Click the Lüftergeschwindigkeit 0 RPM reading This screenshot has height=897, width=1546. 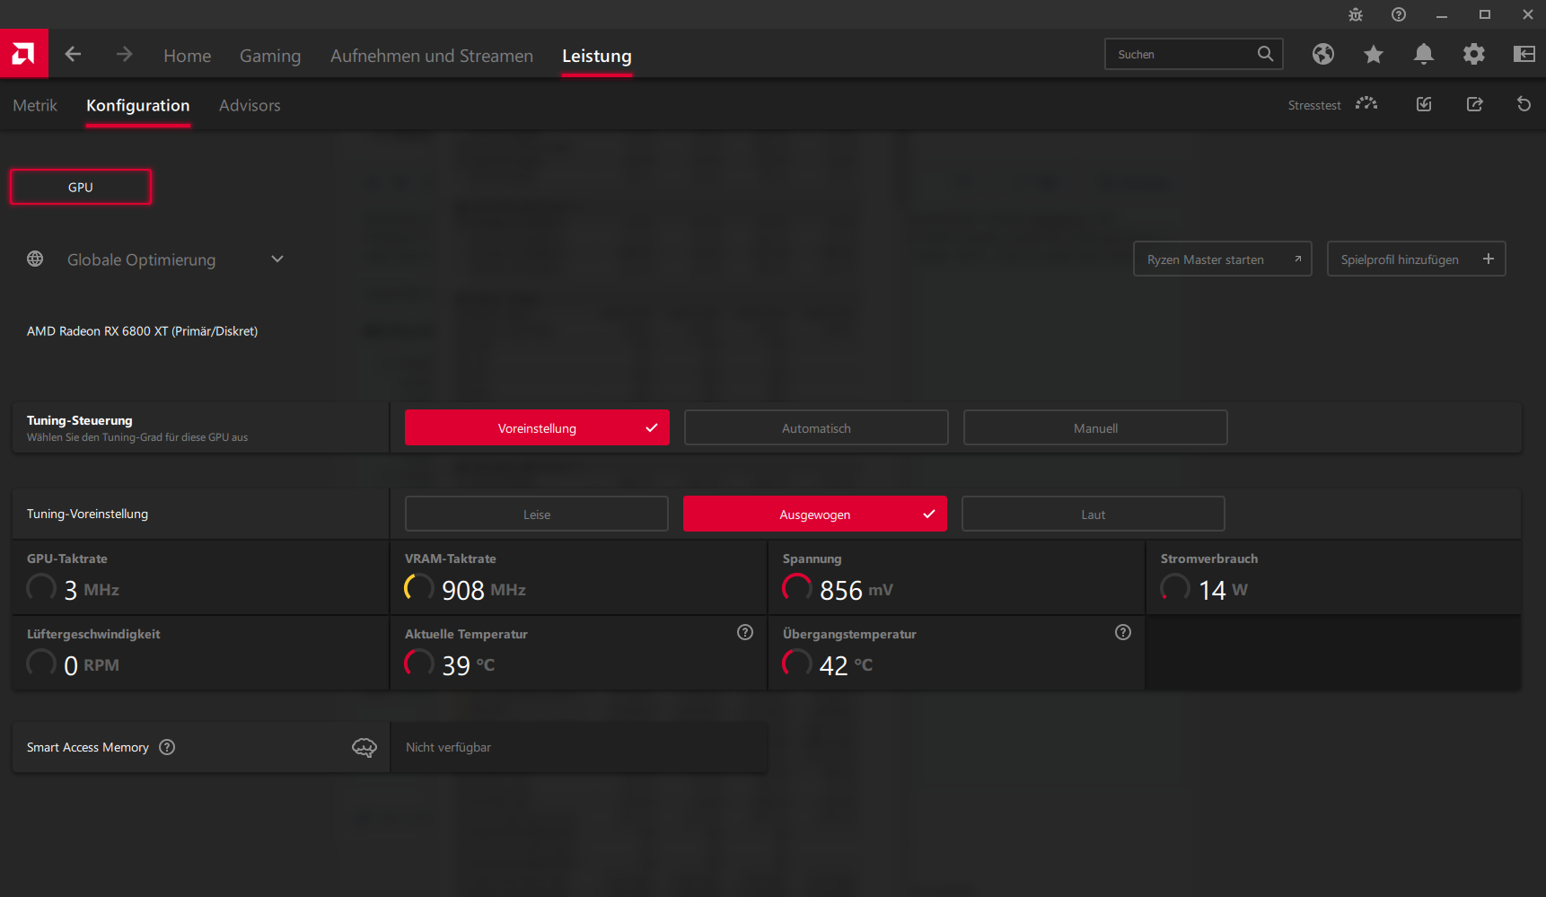click(92, 665)
